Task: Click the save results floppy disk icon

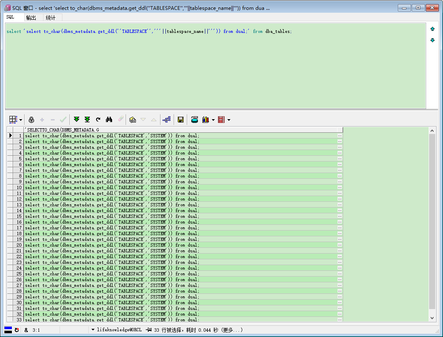Action: pyautogui.click(x=180, y=120)
